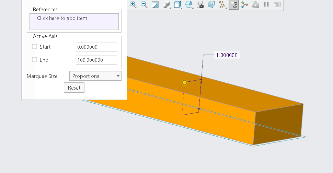Open the Marquee Size Proportional dropdown
The image size is (333, 173).
[x=95, y=76]
